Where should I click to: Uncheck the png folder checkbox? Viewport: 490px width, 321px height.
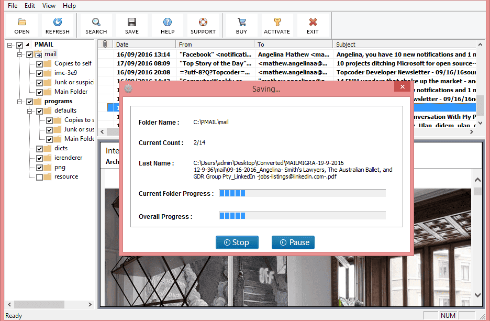tap(39, 167)
